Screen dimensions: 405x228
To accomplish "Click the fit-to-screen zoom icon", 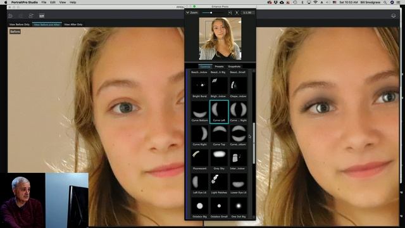I will [230, 13].
